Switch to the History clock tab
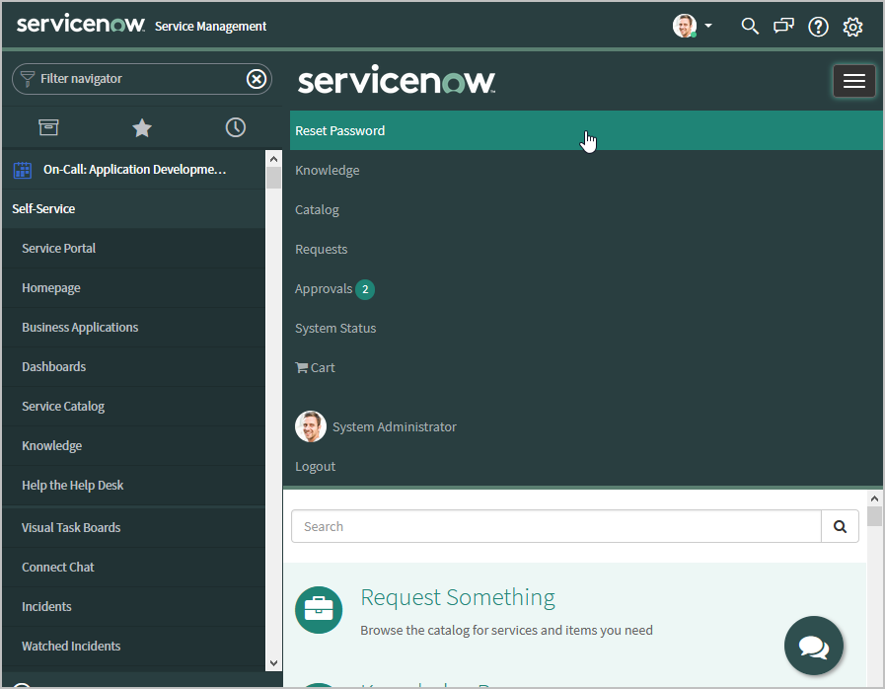This screenshot has width=885, height=689. (235, 127)
